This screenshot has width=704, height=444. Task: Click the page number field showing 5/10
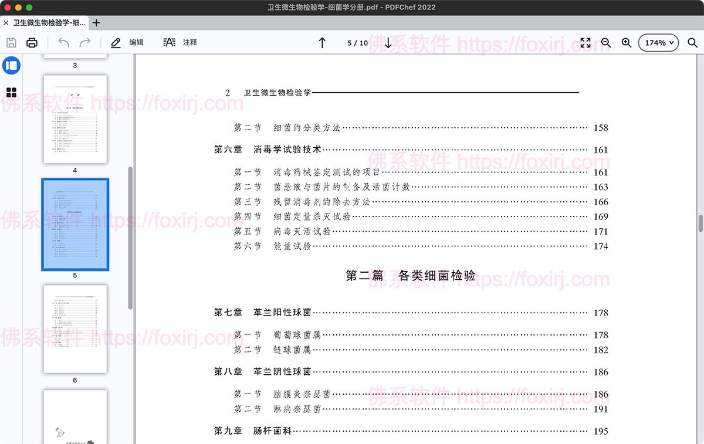point(357,42)
